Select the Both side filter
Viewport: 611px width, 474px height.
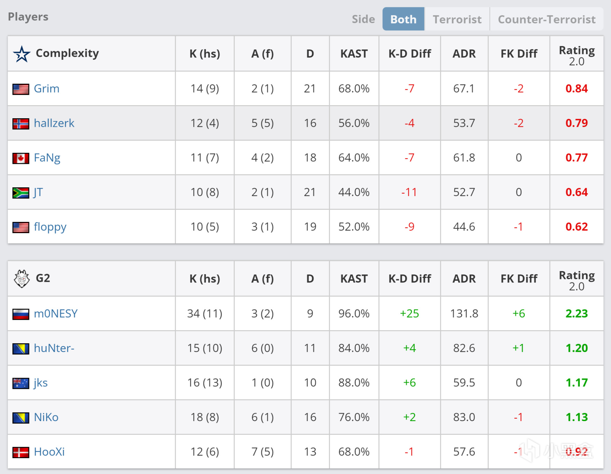coord(403,19)
